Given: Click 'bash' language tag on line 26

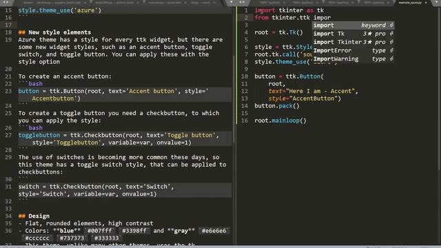Looking at the screenshot, I should (x=35, y=128).
